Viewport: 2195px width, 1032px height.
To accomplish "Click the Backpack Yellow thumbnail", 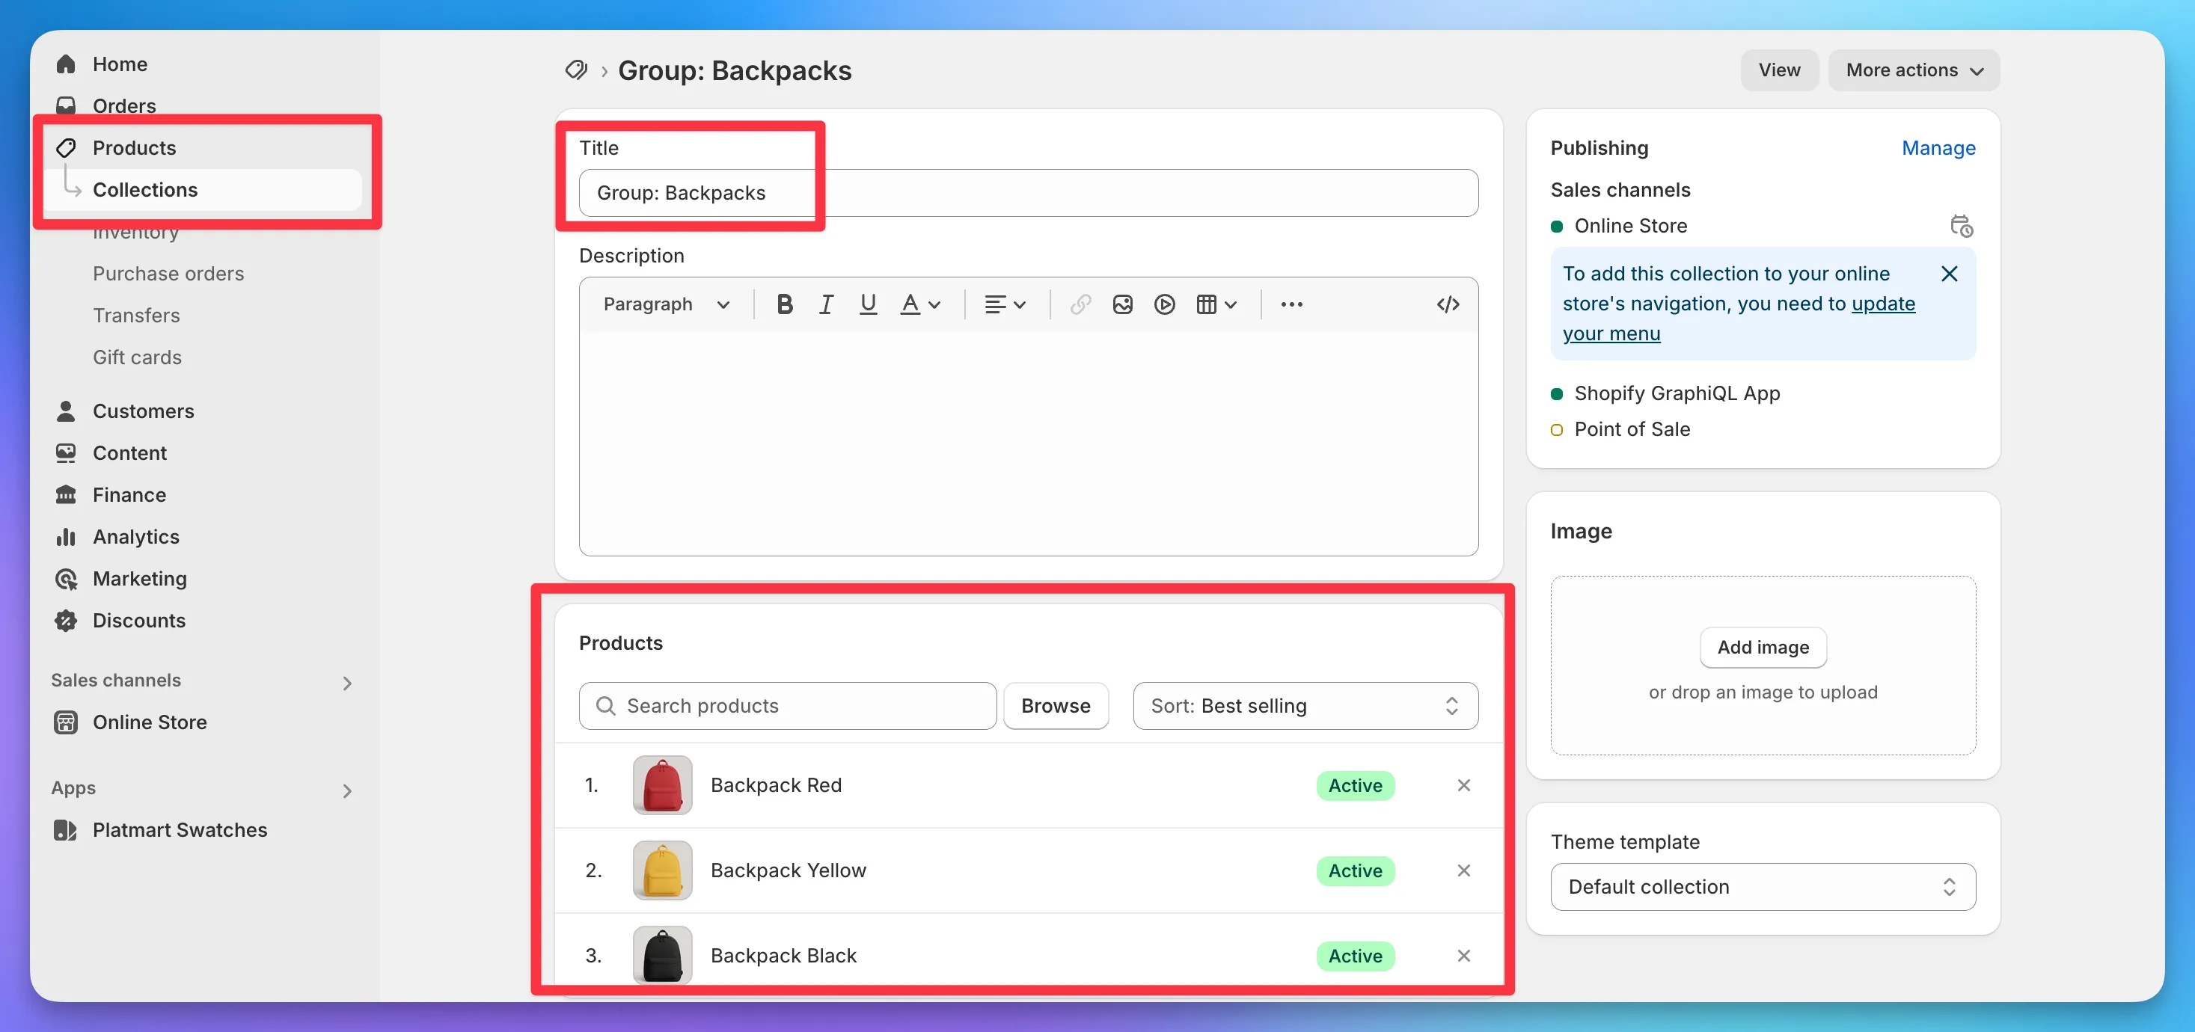I will pos(662,870).
